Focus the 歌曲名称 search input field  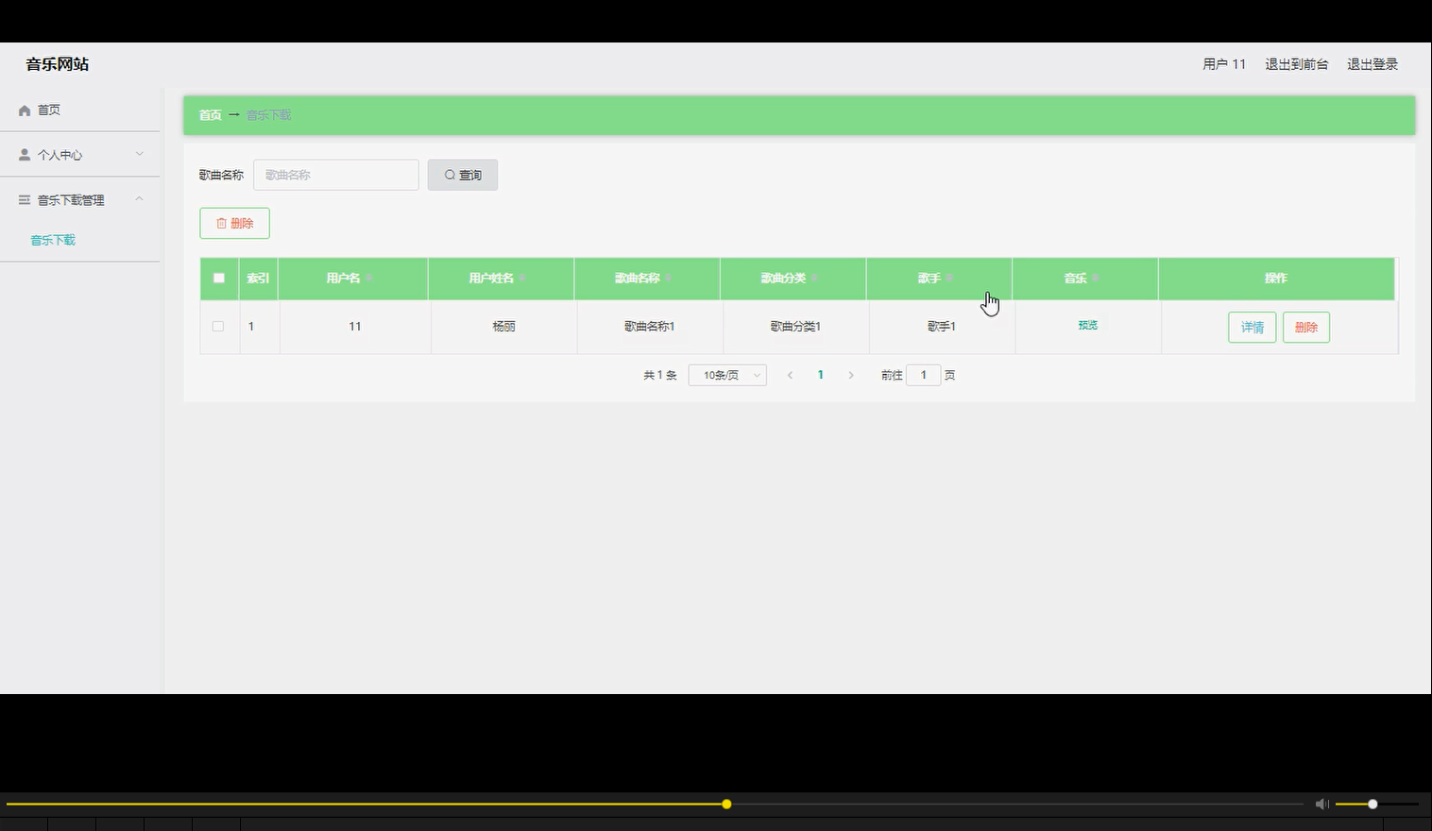point(336,175)
